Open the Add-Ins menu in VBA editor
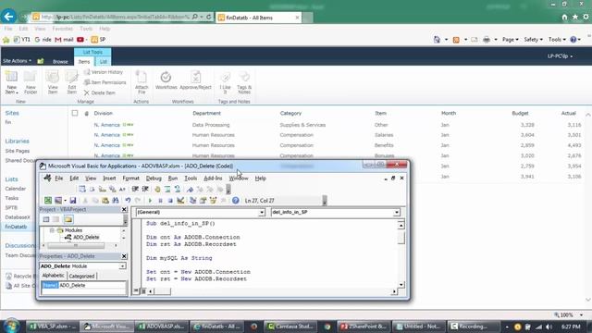This screenshot has height=333, width=592. [213, 179]
